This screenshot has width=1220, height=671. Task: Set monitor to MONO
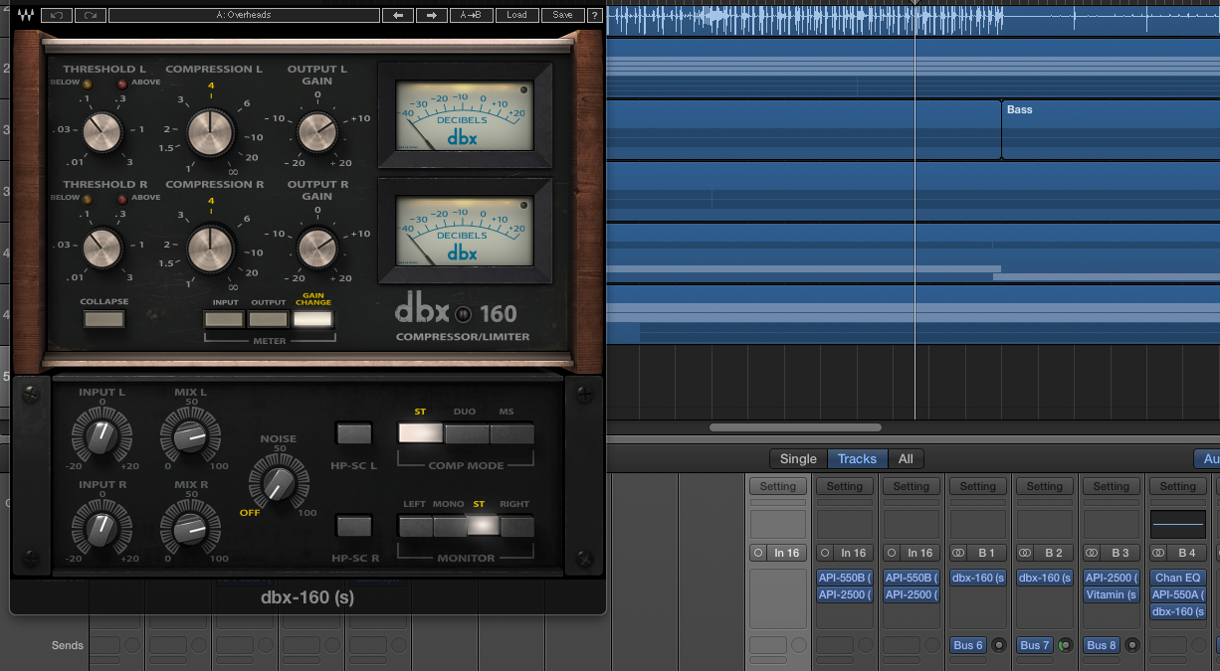click(449, 526)
